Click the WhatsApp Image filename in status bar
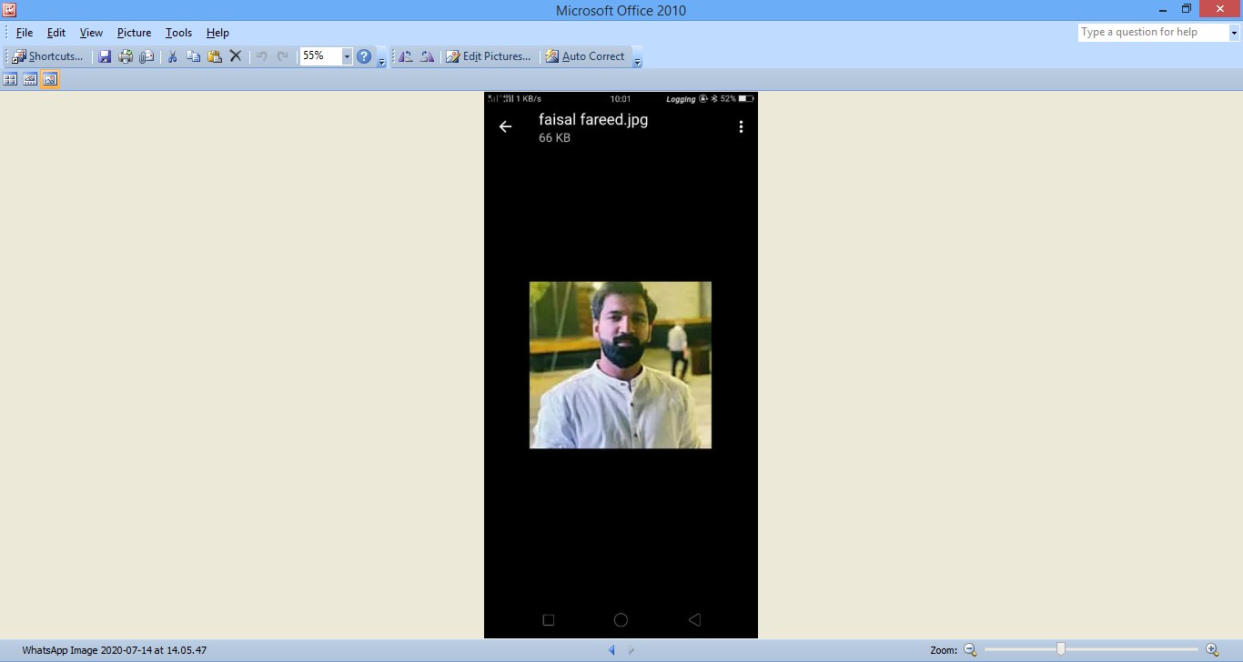This screenshot has width=1243, height=662. [x=115, y=650]
